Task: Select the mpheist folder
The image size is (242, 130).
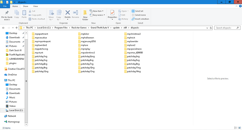Action: click(130, 38)
